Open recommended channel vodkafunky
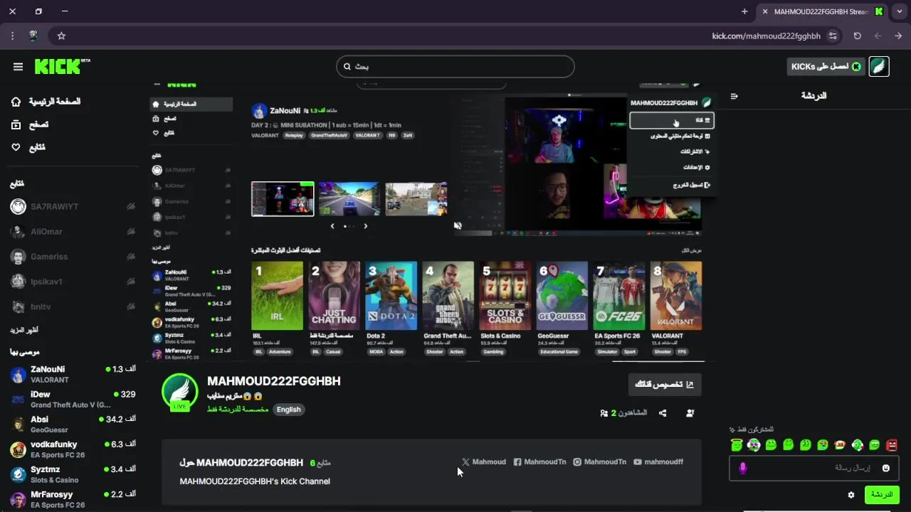 coord(73,449)
